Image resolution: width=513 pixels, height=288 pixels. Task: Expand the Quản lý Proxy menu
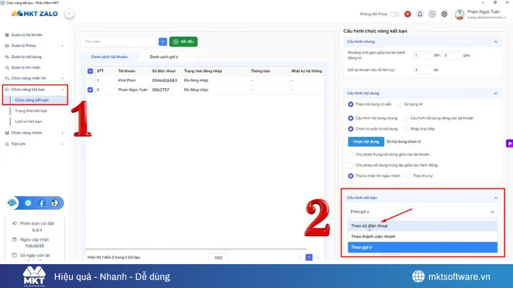[63, 46]
